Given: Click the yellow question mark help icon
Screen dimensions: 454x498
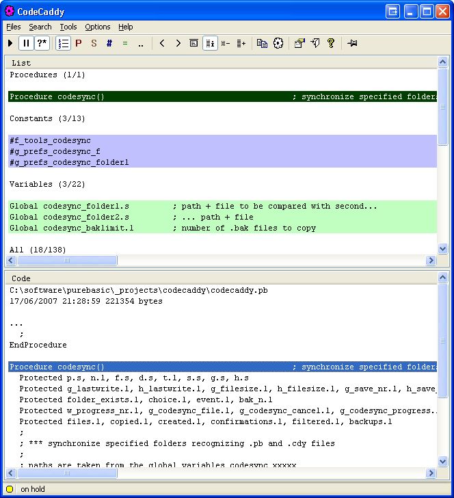Looking at the screenshot, I should coord(331,43).
